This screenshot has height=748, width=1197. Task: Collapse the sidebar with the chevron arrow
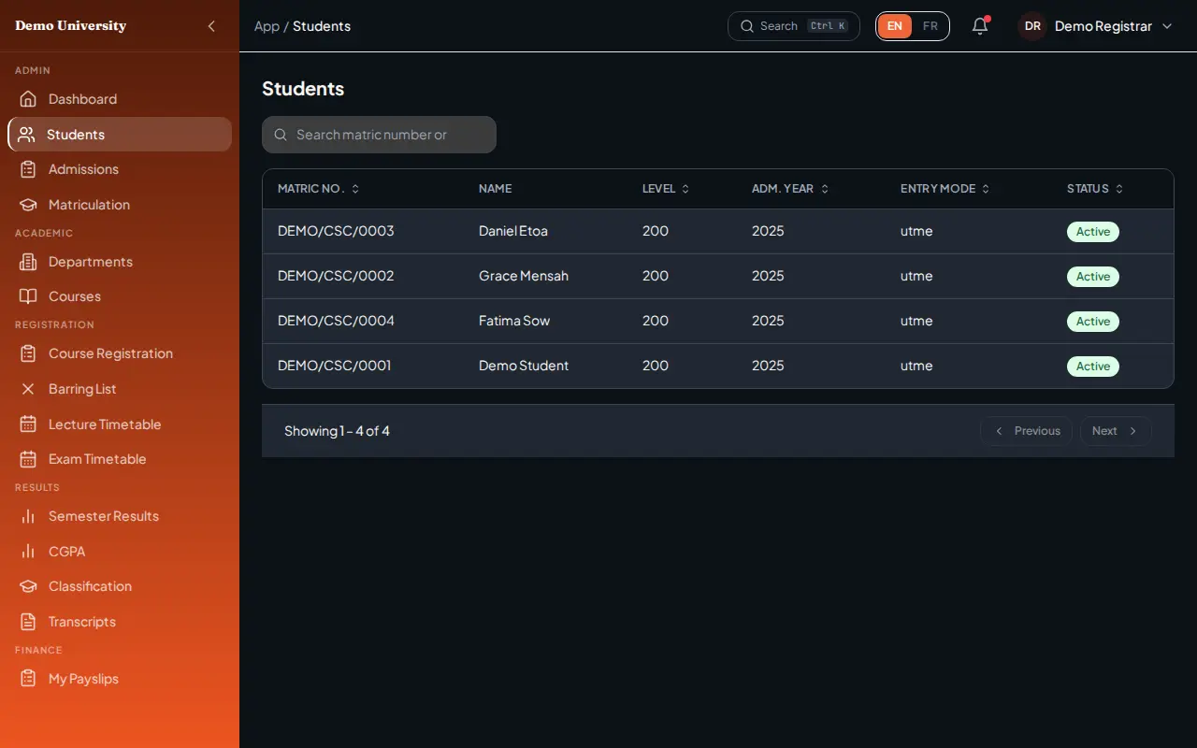211,26
